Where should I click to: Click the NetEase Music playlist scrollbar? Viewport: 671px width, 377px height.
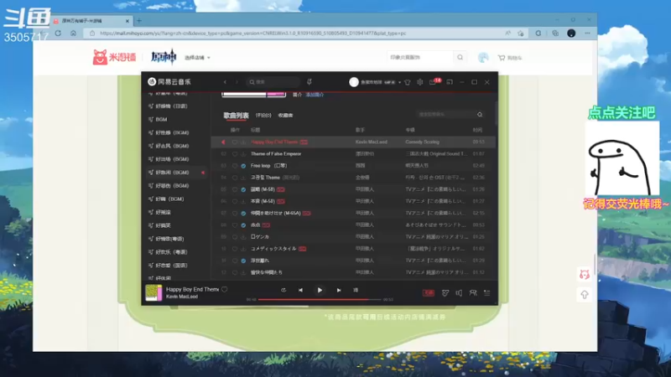click(497, 113)
